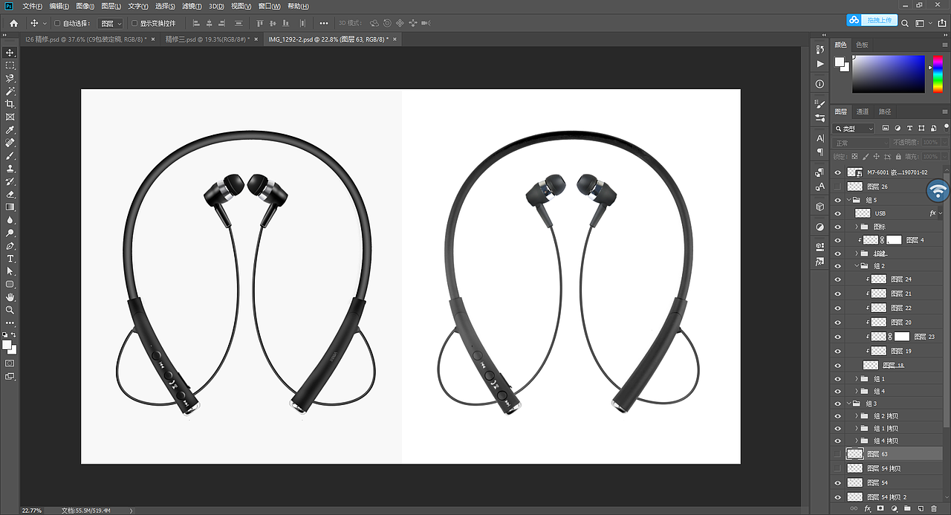951x515 pixels.
Task: Switch to the 通道 tab
Action: click(x=863, y=111)
